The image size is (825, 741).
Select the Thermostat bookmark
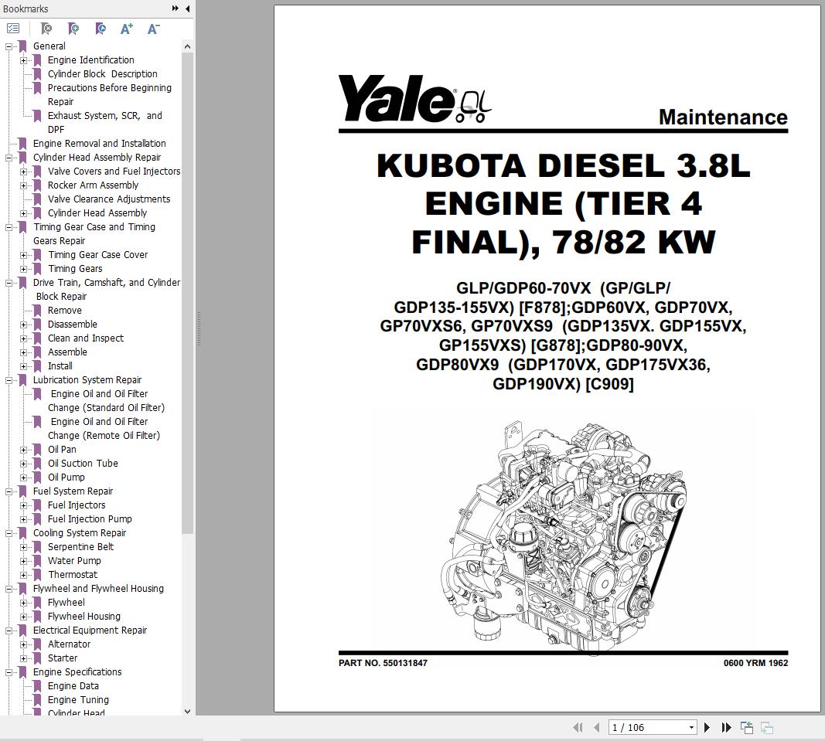click(73, 575)
